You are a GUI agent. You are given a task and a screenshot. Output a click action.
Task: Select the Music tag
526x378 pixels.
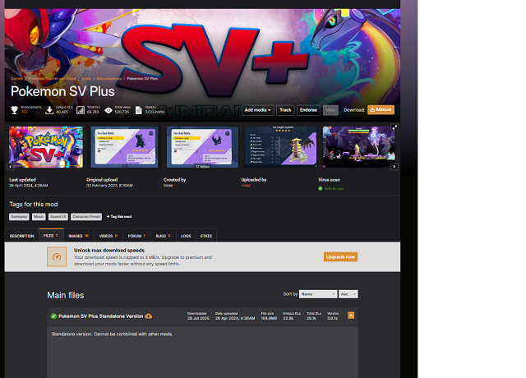click(39, 217)
